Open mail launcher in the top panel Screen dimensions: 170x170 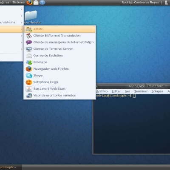[36, 3]
